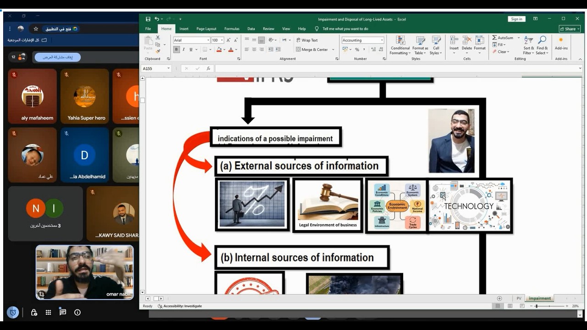The height and width of the screenshot is (330, 587).
Task: Switch to the Insert ribbon tab
Action: [x=184, y=28]
